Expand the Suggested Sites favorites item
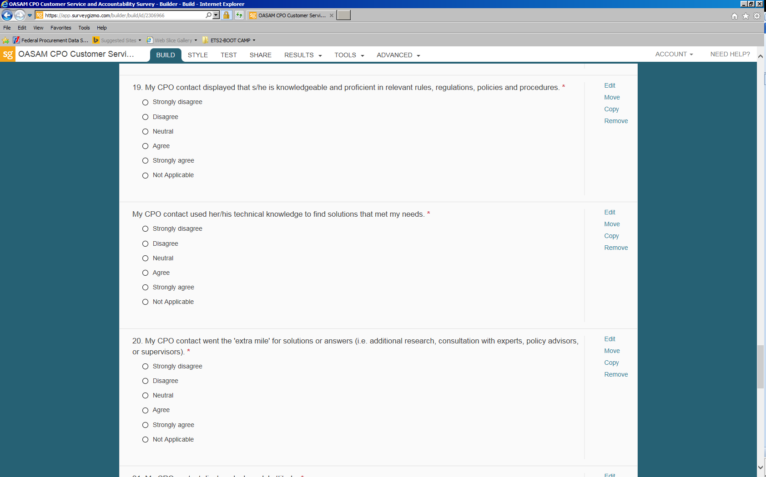Viewport: 766px width, 477px height. [x=117, y=40]
